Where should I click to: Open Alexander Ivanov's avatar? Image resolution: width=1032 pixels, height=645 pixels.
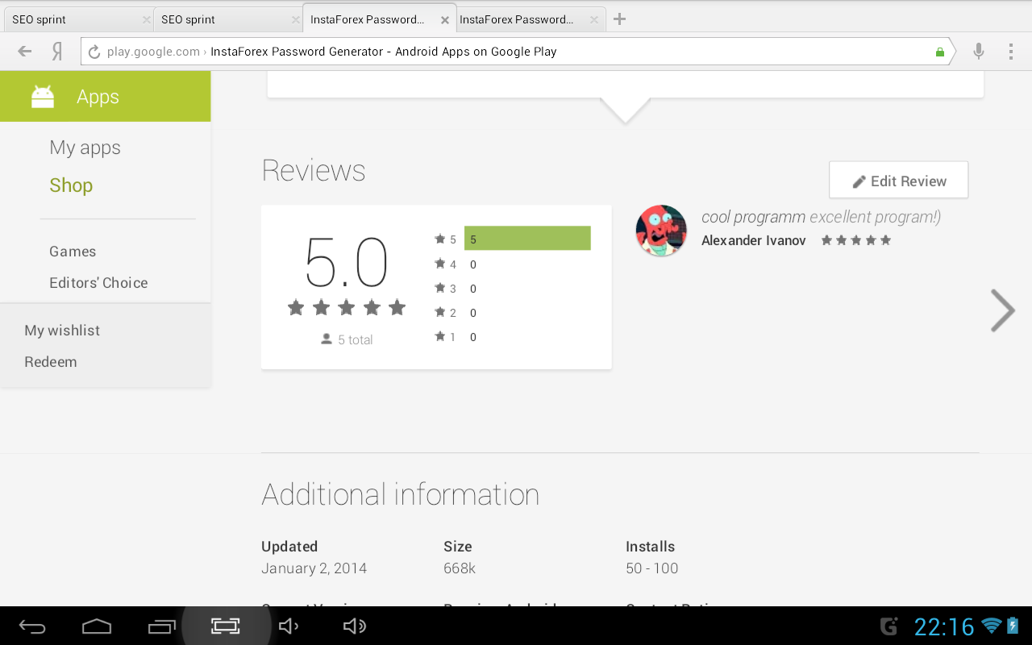[x=661, y=231]
